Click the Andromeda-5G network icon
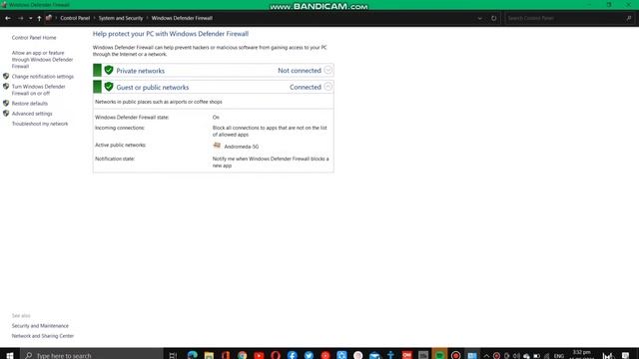 coord(217,146)
